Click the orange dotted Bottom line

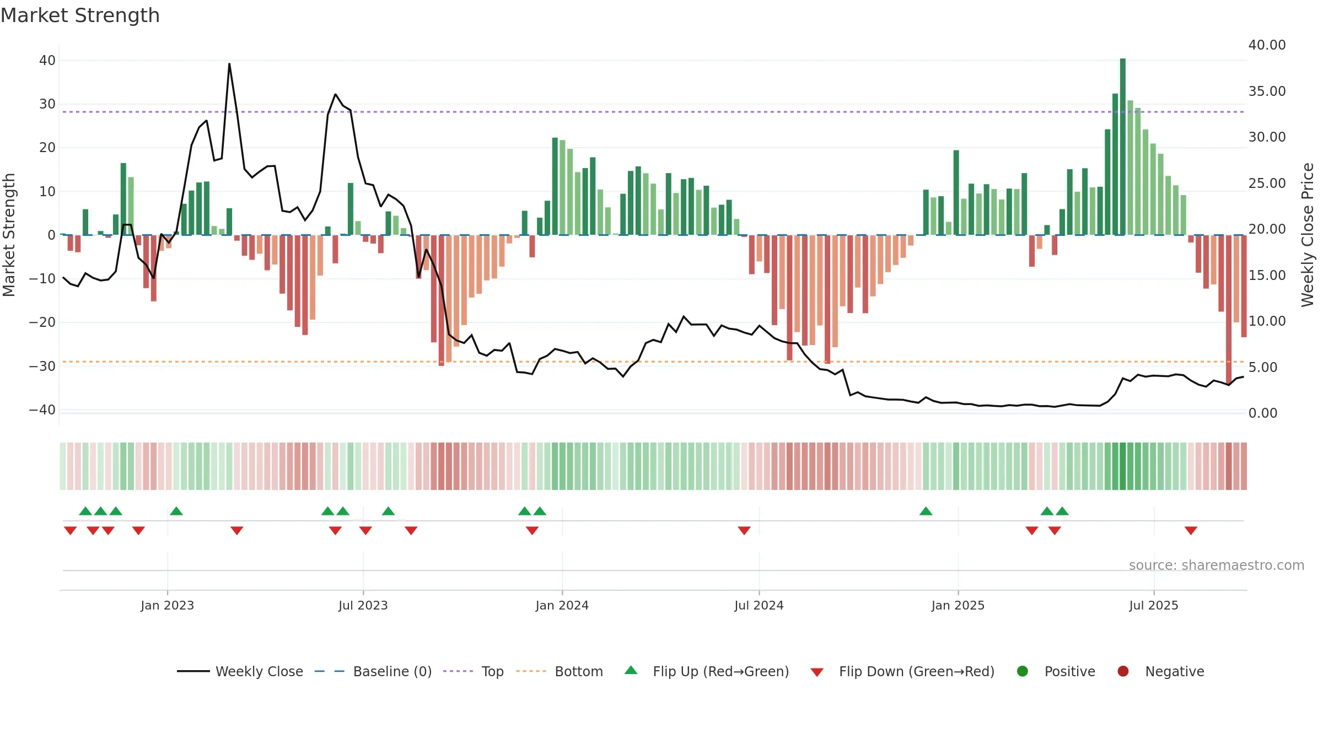click(653, 362)
